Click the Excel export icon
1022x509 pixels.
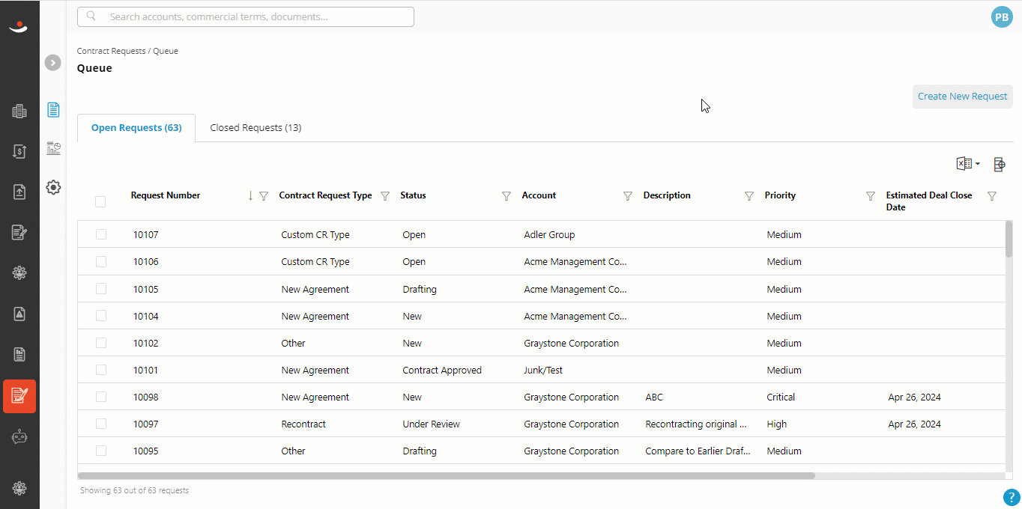click(x=964, y=164)
